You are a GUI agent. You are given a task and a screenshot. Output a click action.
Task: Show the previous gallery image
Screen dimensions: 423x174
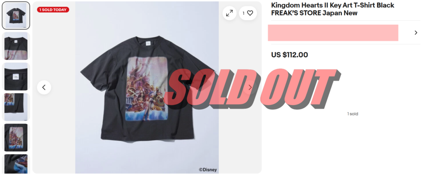(44, 87)
